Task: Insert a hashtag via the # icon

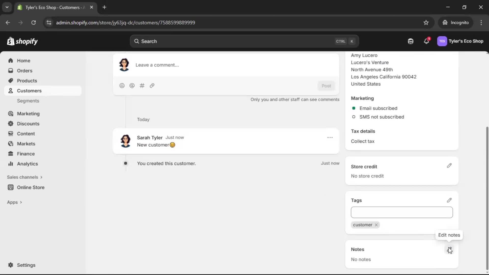Action: 142,86
